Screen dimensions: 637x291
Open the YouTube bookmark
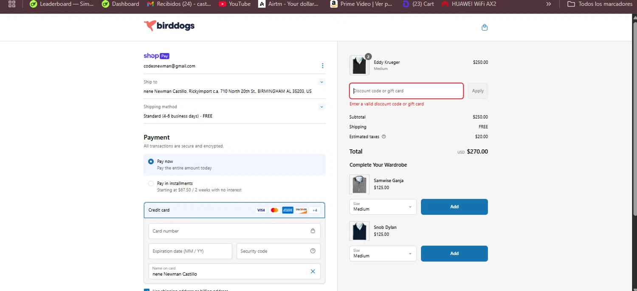tap(234, 4)
